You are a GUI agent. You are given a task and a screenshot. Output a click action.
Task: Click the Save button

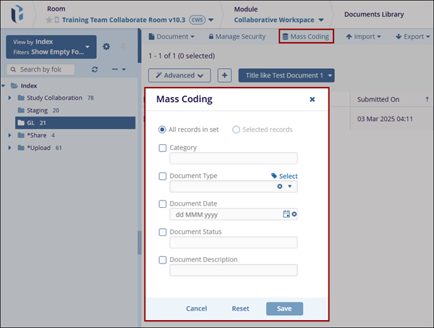pyautogui.click(x=284, y=308)
